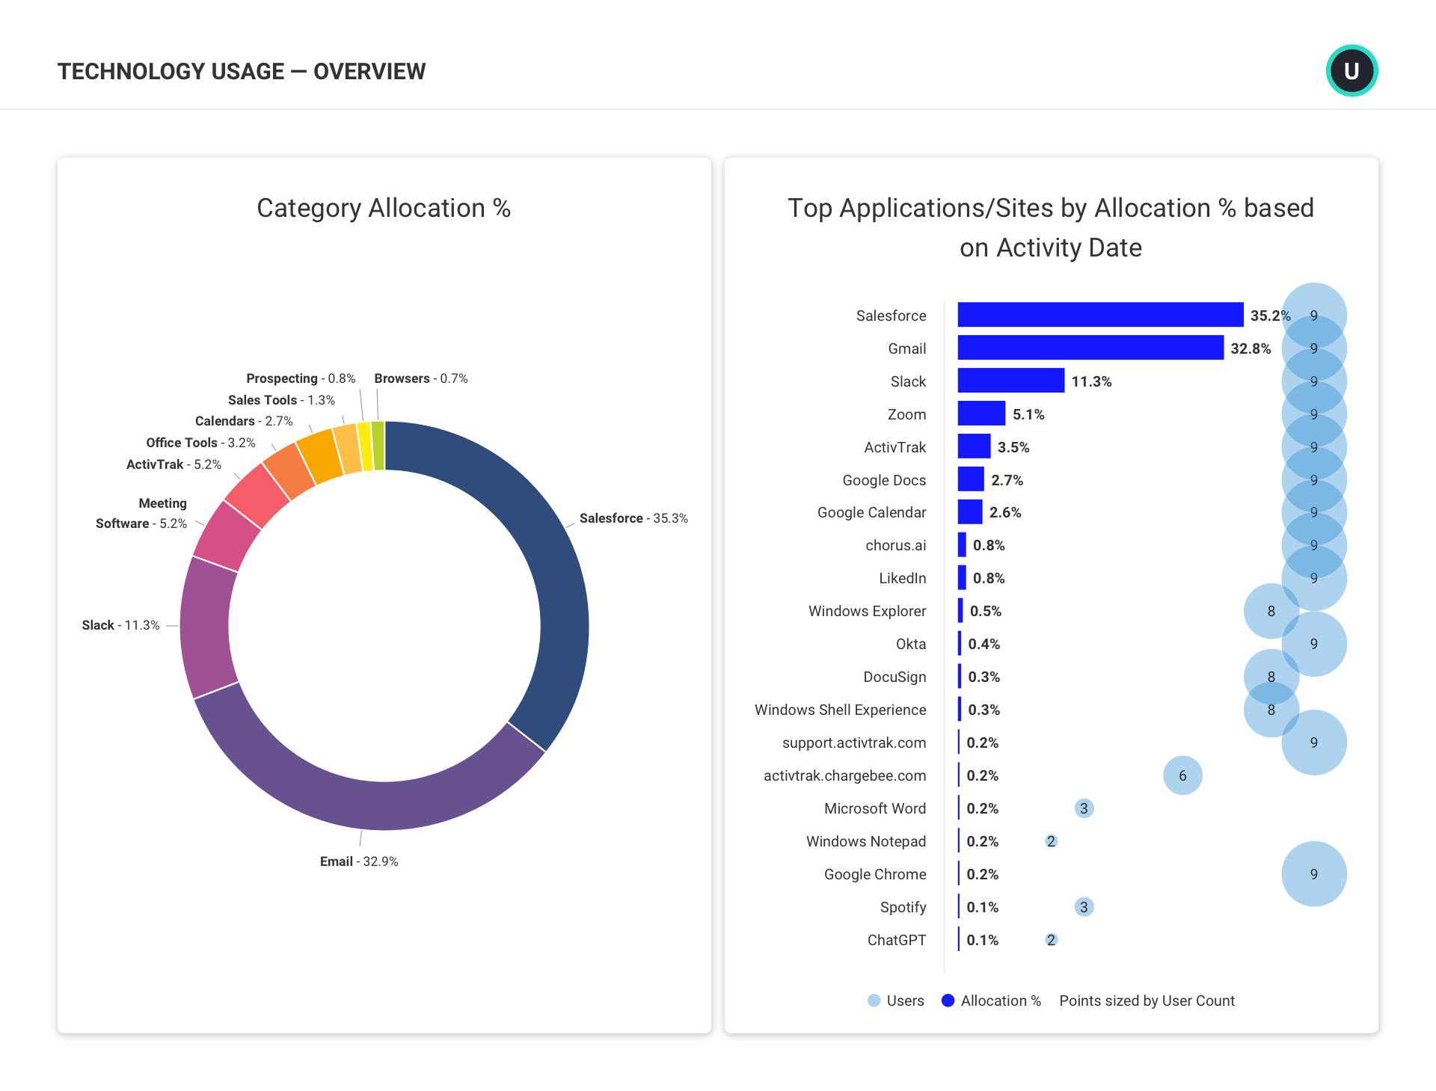The width and height of the screenshot is (1436, 1091).
Task: Click the 'Office Tools - 3.2%' label
Action: tap(200, 443)
